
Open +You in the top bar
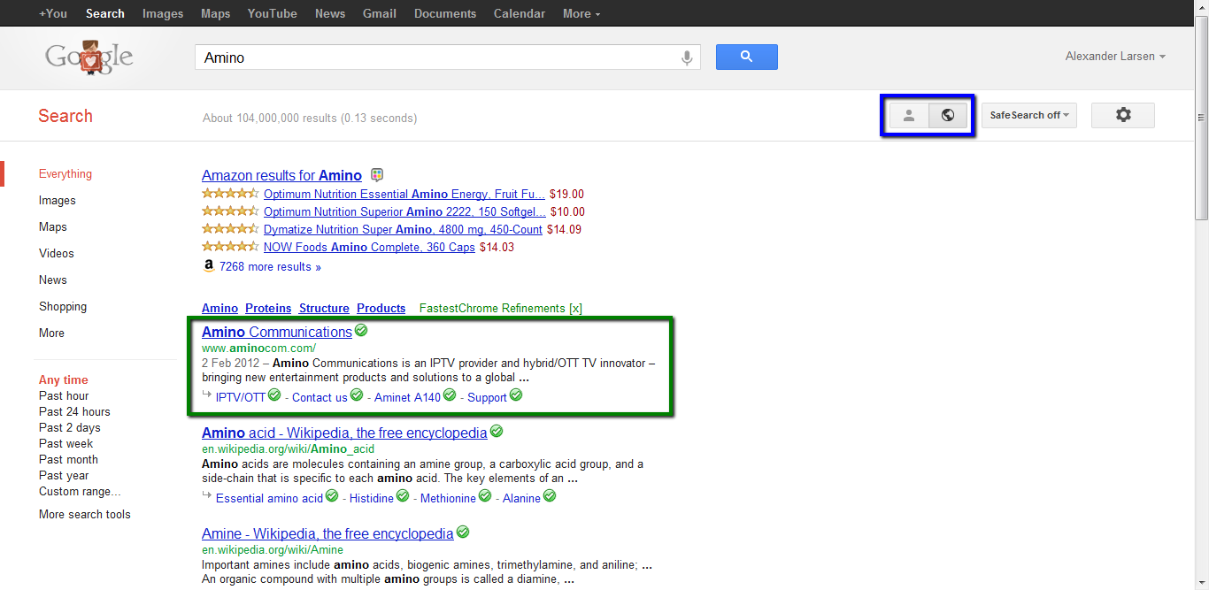tap(53, 13)
